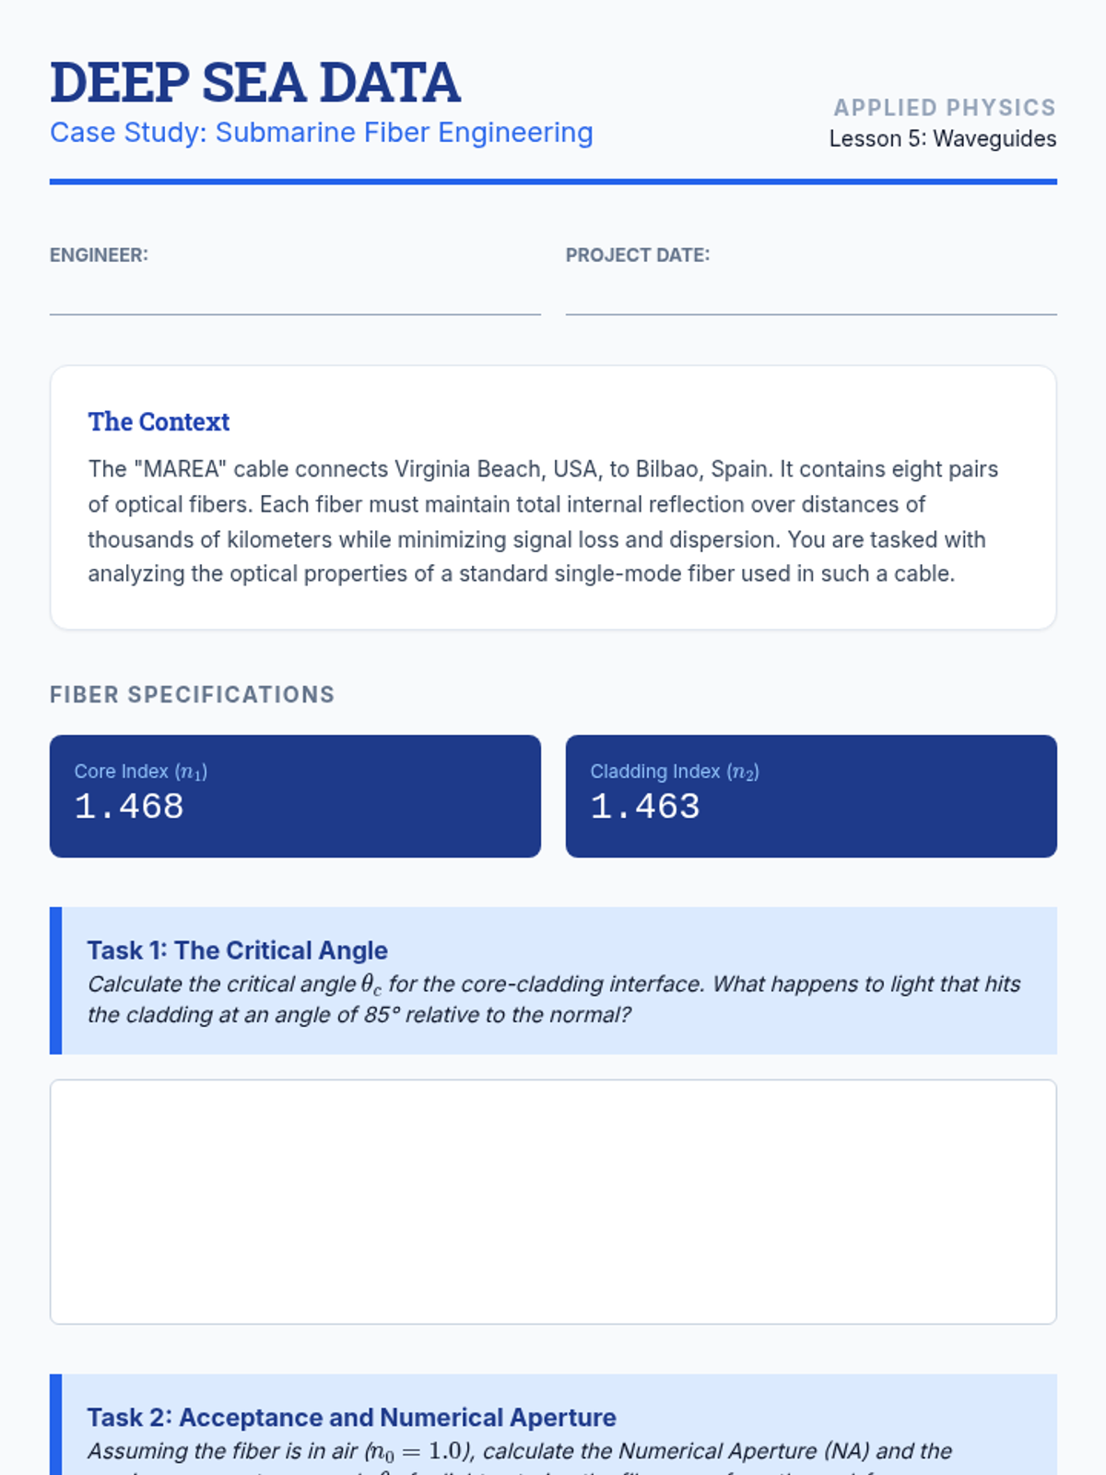The image size is (1106, 1475).
Task: Click the Task 2 question text
Action: pyautogui.click(x=520, y=1457)
